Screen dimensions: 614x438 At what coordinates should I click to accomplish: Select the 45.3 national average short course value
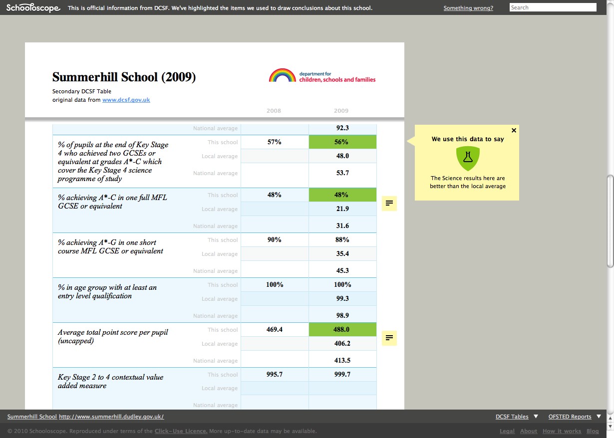[342, 270]
